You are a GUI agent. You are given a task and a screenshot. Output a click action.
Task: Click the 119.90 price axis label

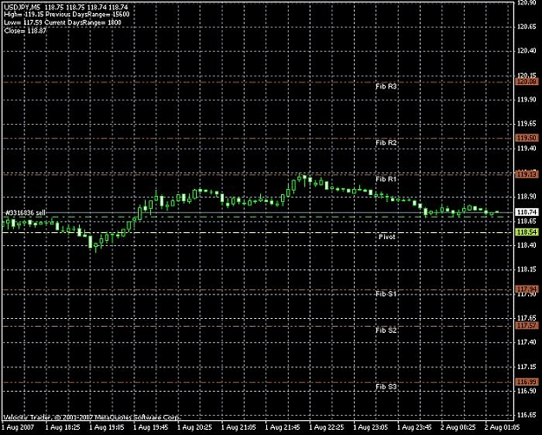pos(526,100)
